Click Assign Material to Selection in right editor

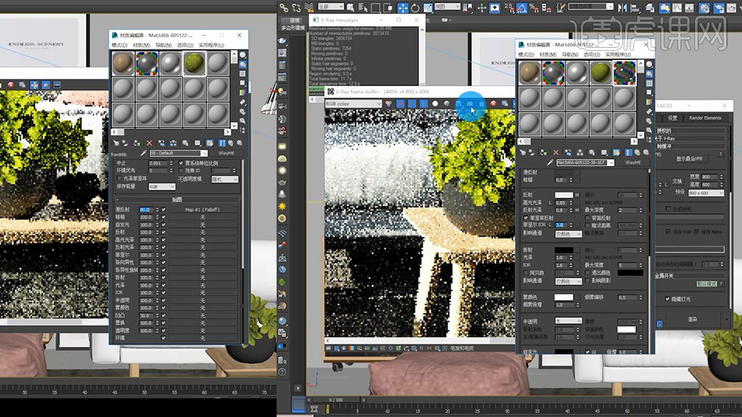pyautogui.click(x=543, y=153)
